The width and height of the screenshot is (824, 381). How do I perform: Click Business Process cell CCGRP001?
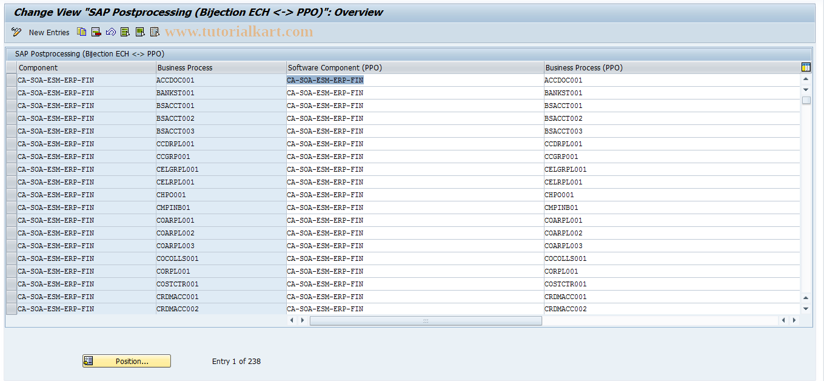pos(221,157)
